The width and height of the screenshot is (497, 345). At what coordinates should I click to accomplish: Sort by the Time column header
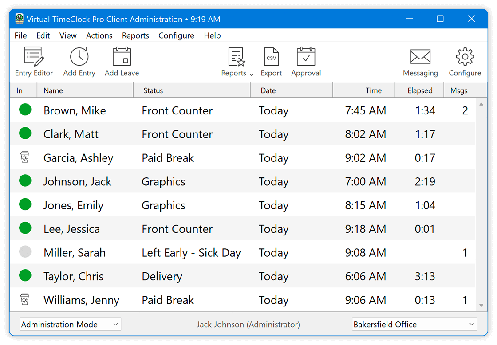click(364, 90)
